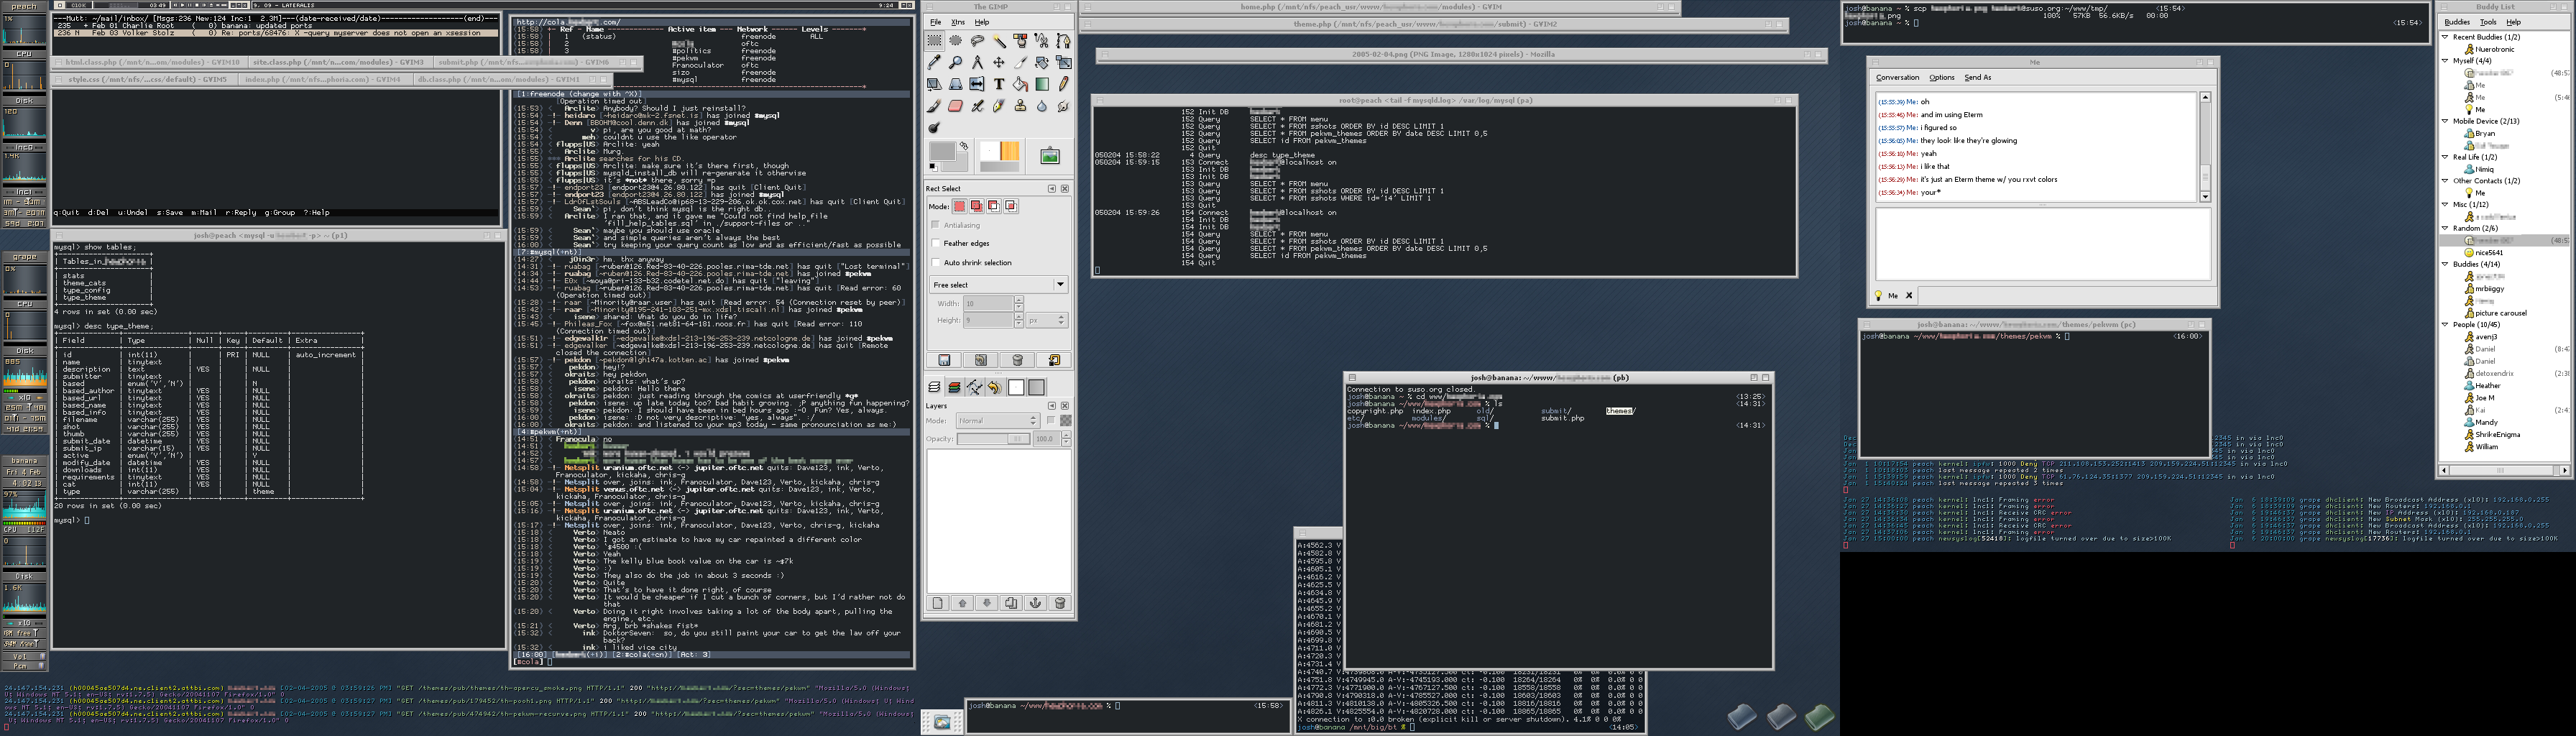Image resolution: width=2576 pixels, height=736 pixels.
Task: Set selection mode to add to selection
Action: point(976,206)
